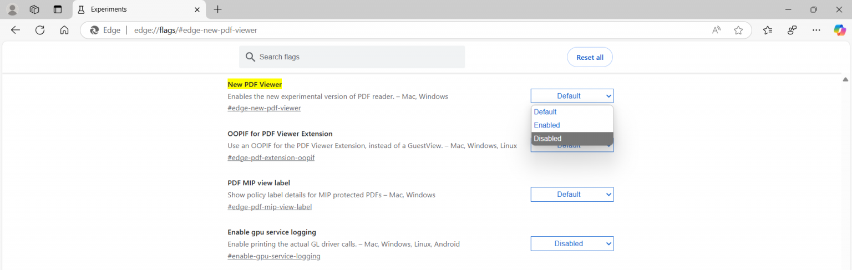This screenshot has width=852, height=270.
Task: Open the tab actions menu icon
Action: (x=58, y=9)
